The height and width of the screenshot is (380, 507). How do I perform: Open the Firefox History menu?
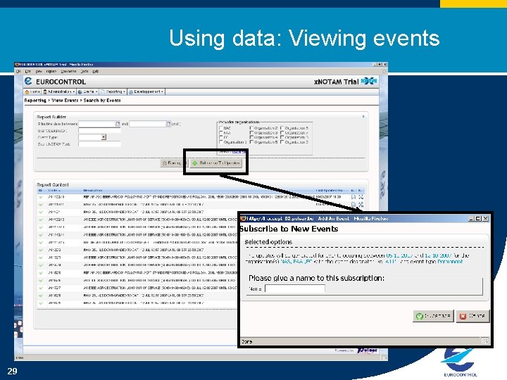coord(51,71)
